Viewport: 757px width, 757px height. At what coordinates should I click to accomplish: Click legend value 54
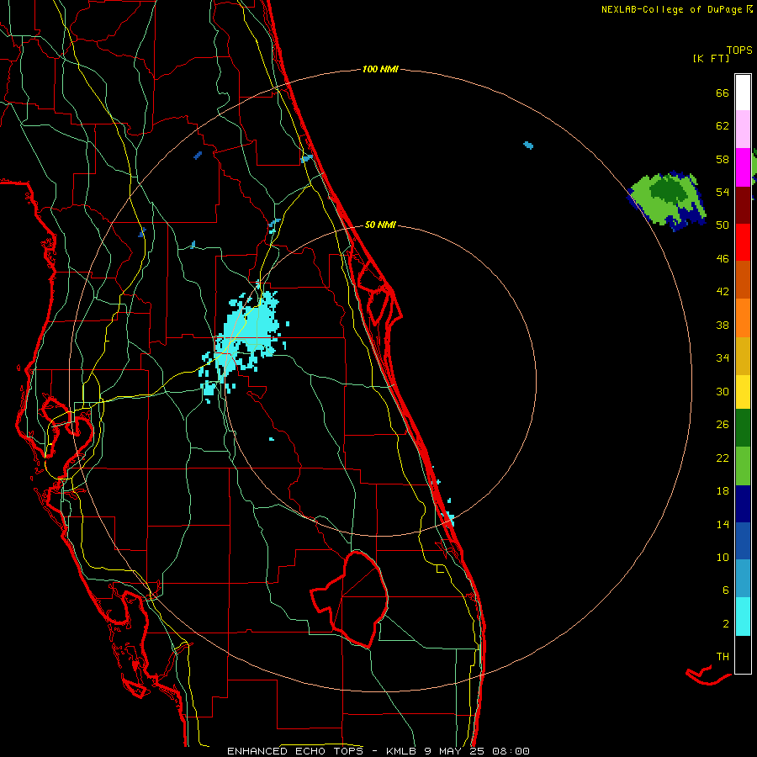click(x=723, y=192)
